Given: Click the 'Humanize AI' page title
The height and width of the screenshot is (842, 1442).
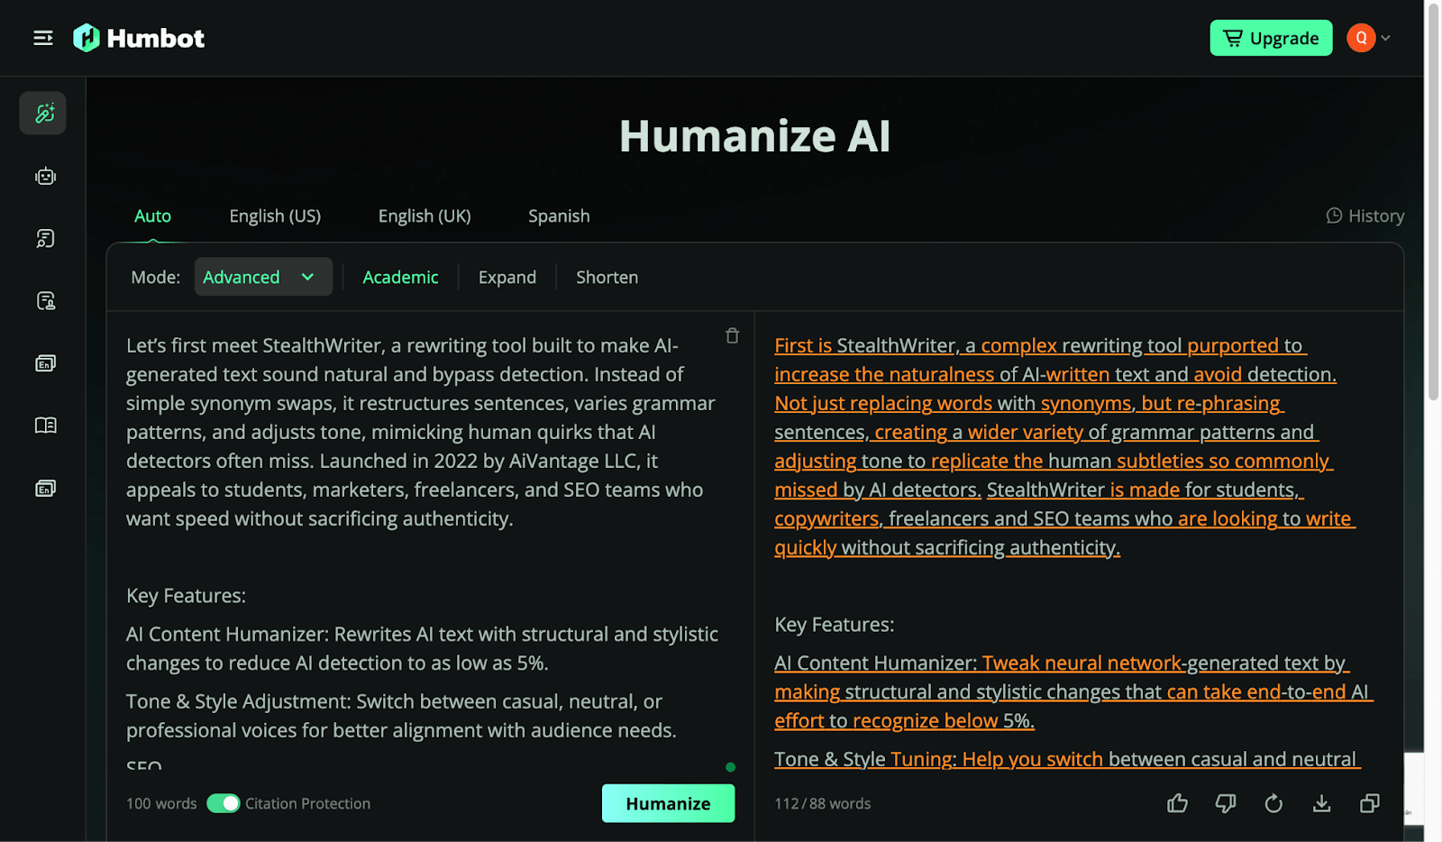Looking at the screenshot, I should tap(754, 136).
